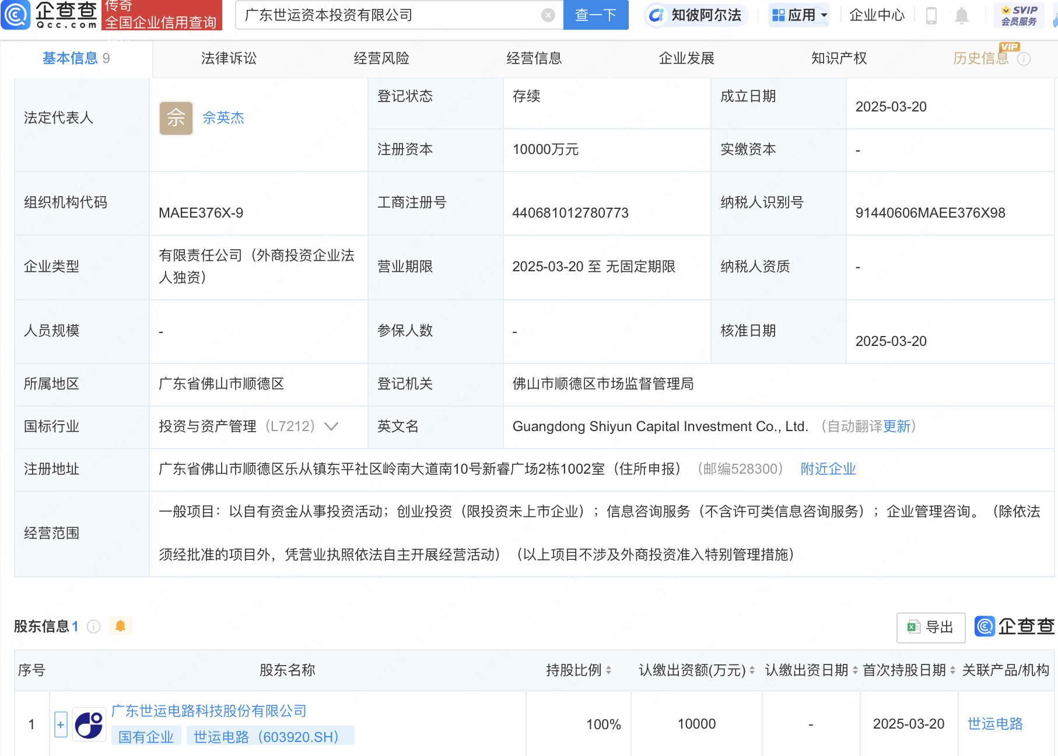Viewport: 1058px width, 756px height.
Task: Click info icon beside 历史信息 tab
Action: tap(1024, 59)
